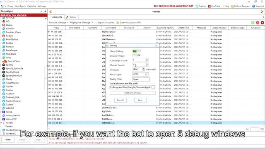The image size is (265, 149).
Task: Adjust Thread Count stepper arrows
Action: (147, 65)
